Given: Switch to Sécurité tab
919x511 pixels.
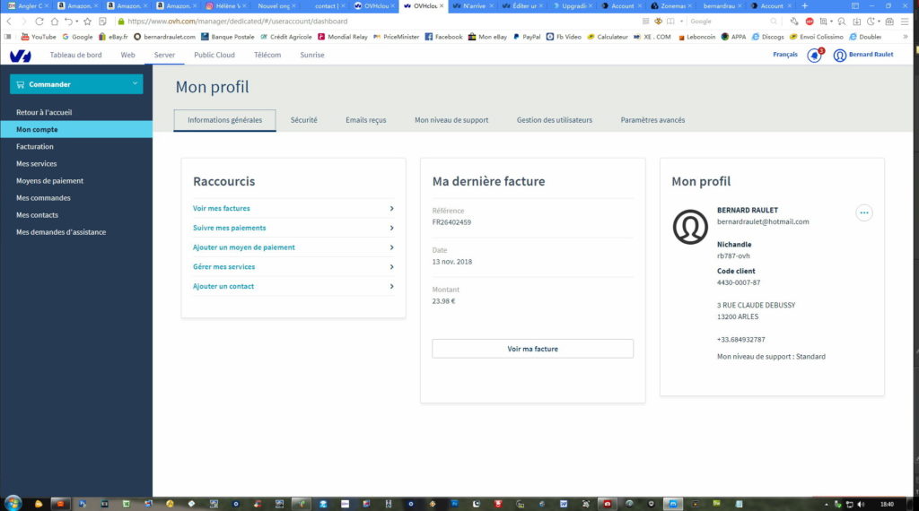Looking at the screenshot, I should pos(303,120).
